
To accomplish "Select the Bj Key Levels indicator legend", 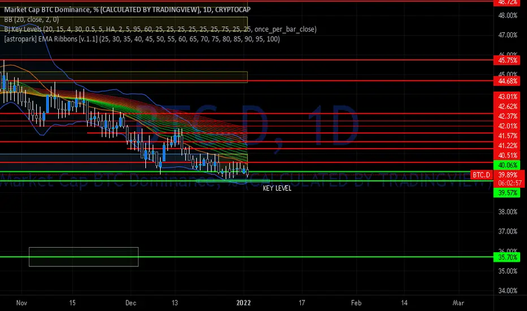I will (x=161, y=29).
